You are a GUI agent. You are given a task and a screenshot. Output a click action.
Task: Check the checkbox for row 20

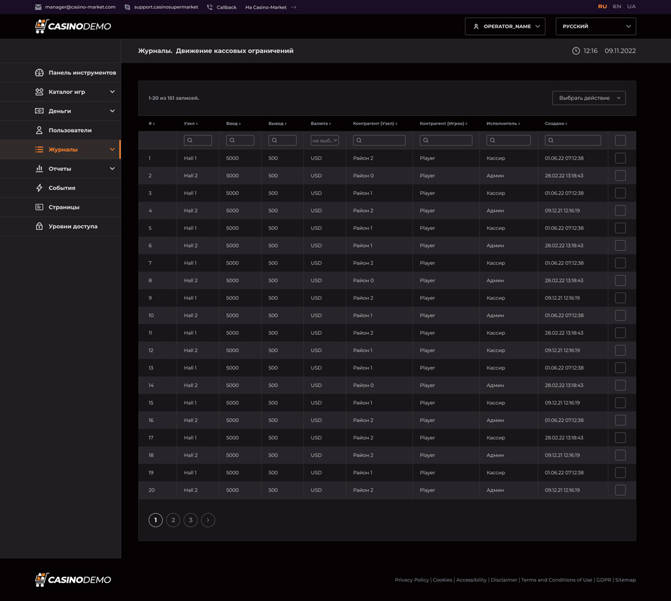[x=620, y=490]
